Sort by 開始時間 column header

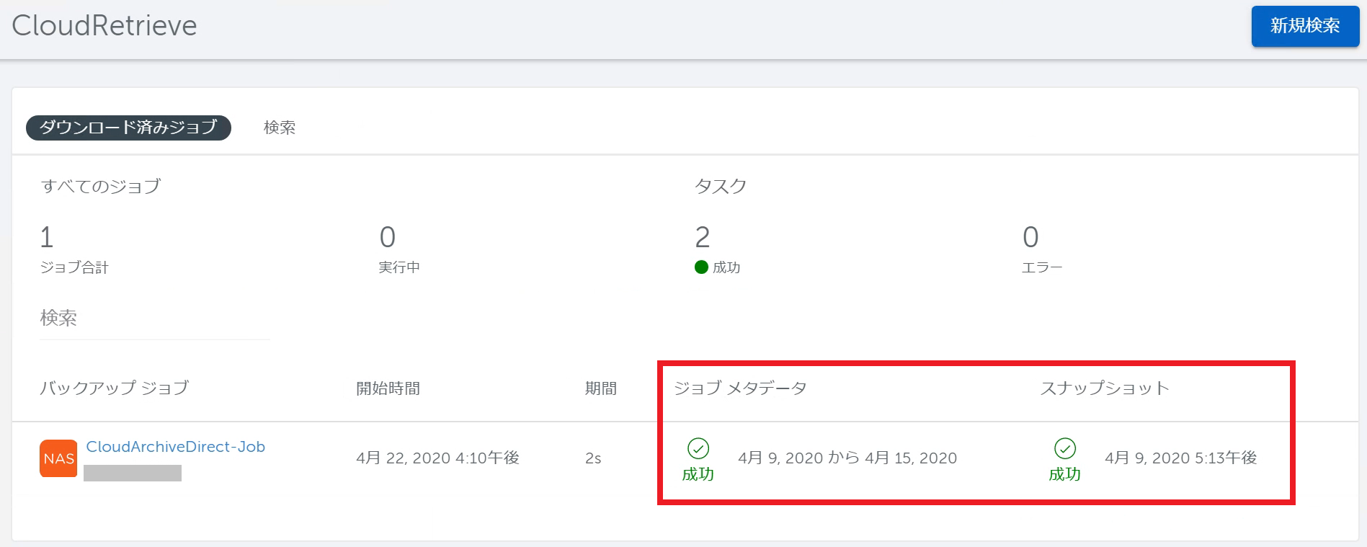click(388, 388)
